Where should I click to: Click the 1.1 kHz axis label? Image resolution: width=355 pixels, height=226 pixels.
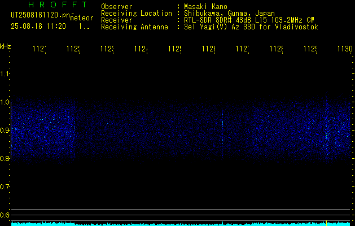(5, 74)
